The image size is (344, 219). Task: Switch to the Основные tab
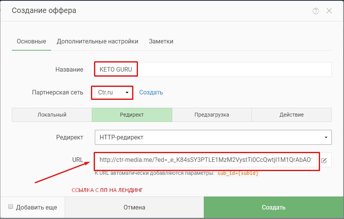click(31, 41)
